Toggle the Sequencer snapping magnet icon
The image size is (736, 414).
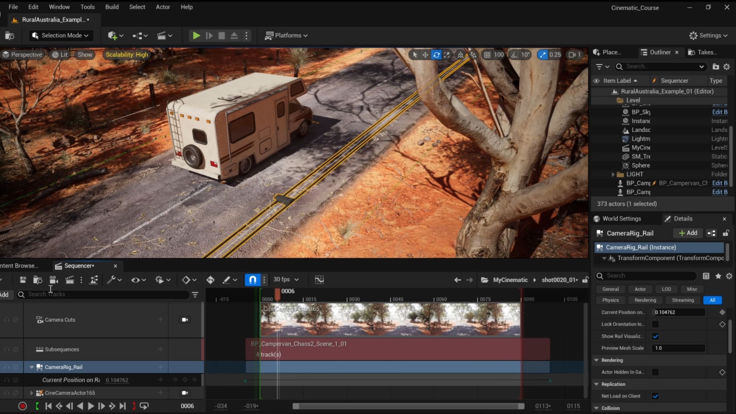[x=252, y=280]
